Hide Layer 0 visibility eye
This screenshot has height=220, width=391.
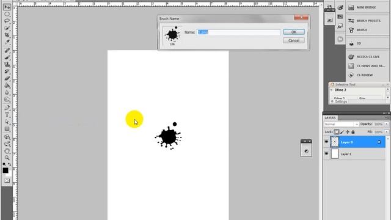(x=326, y=142)
